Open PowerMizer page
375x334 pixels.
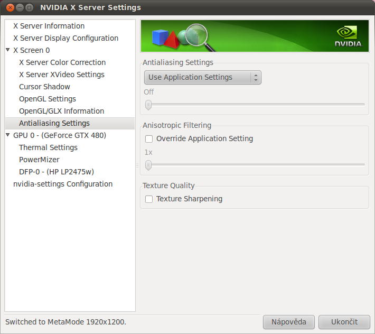(x=39, y=160)
